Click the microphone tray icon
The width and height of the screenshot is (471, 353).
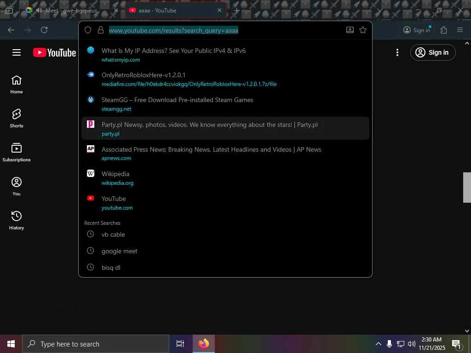click(x=389, y=344)
